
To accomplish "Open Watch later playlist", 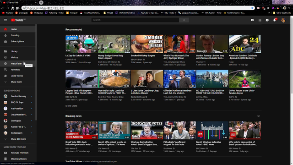I will coord(17,64).
